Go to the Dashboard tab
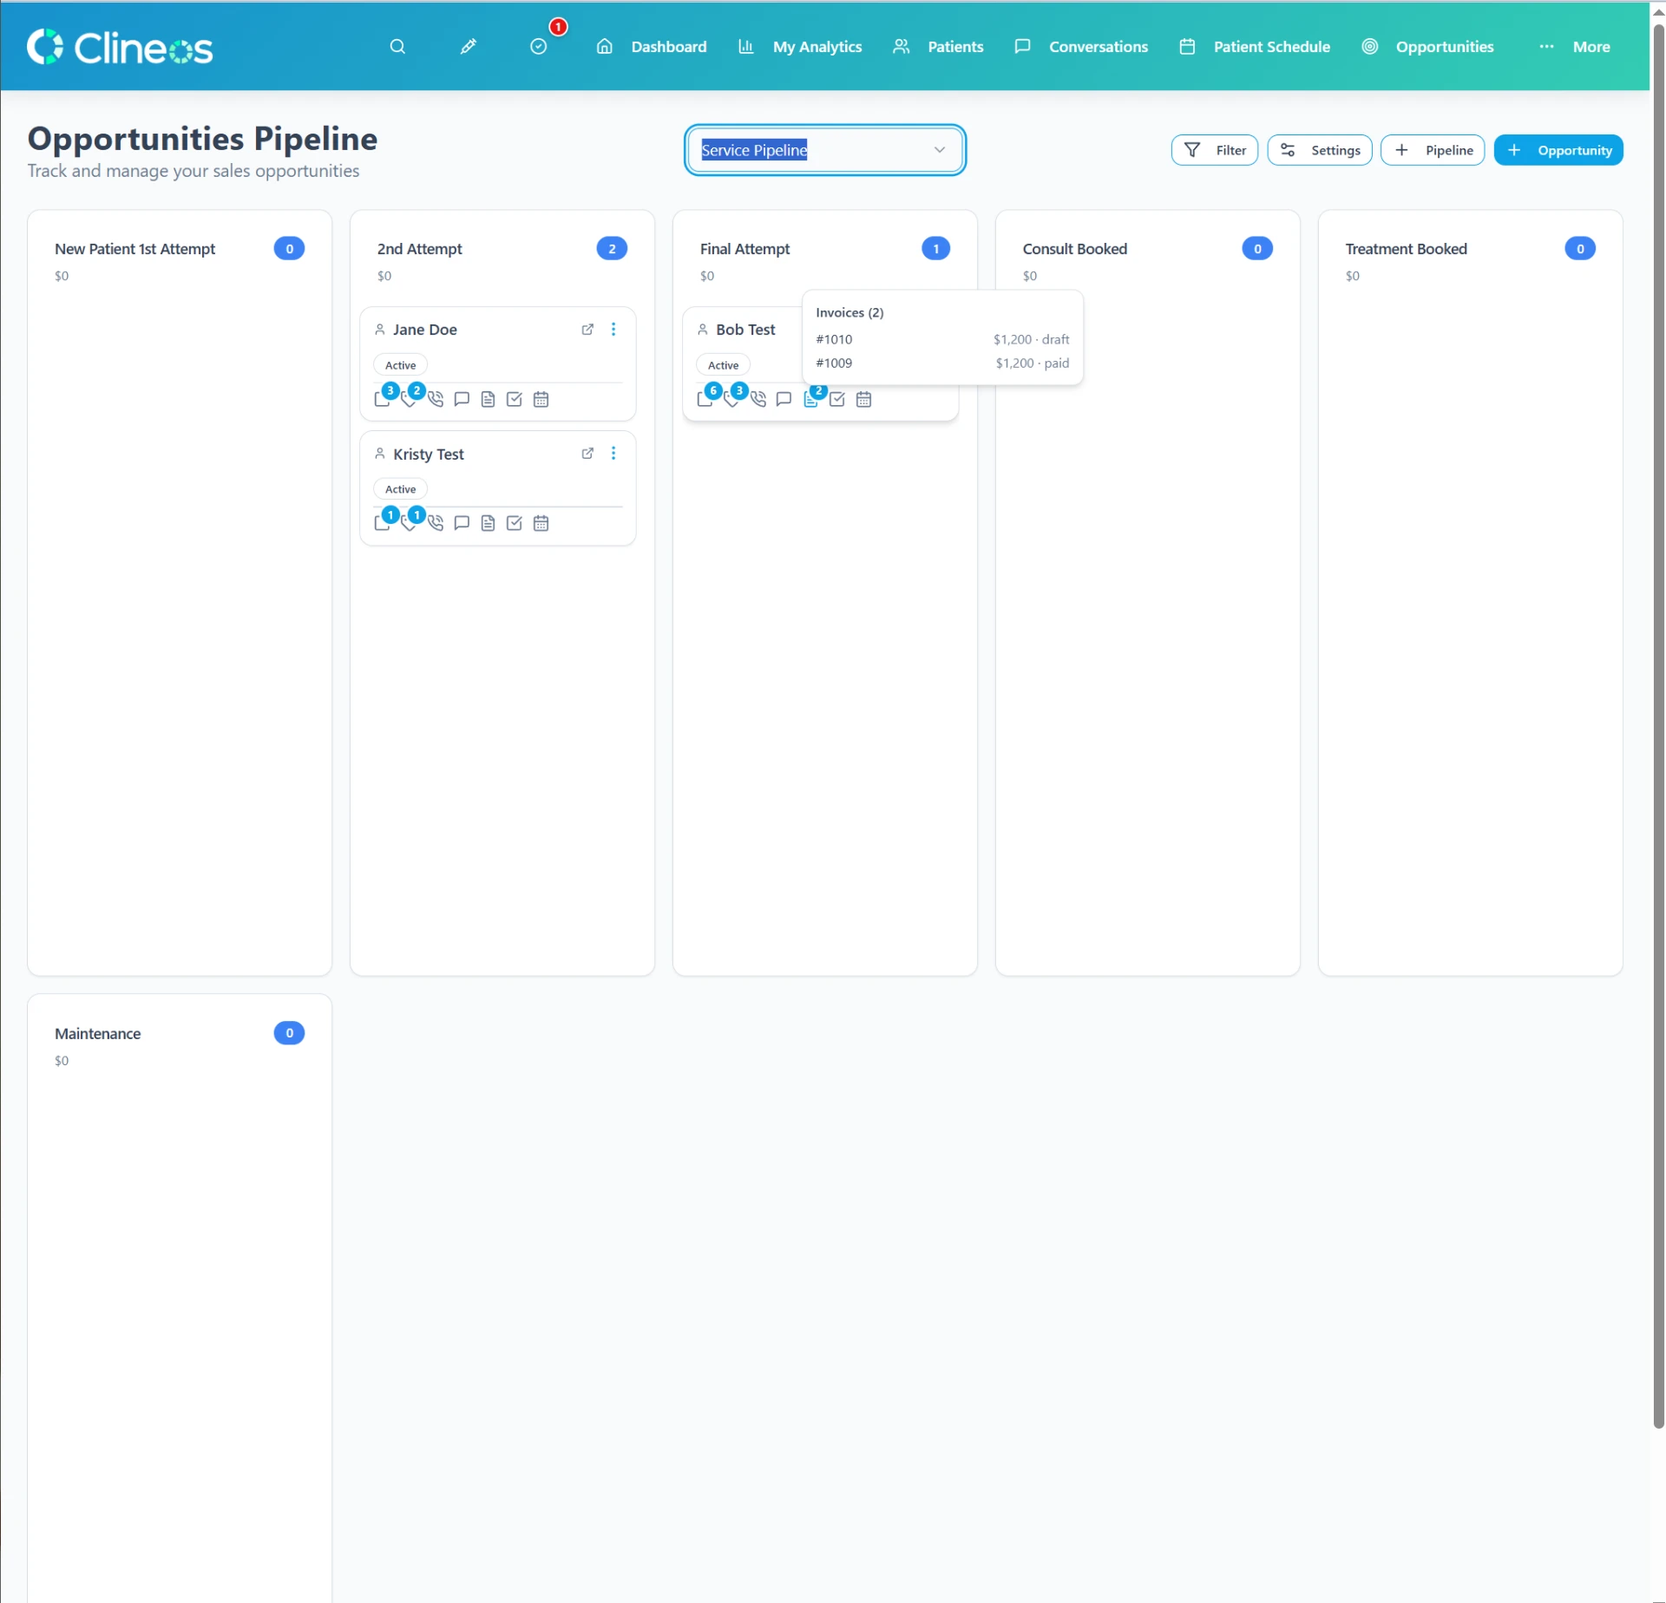 point(652,47)
